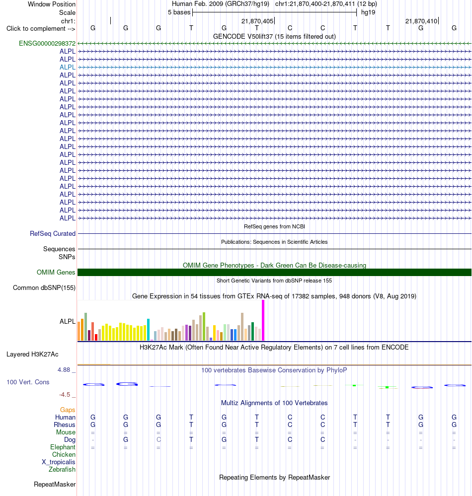Open the RefSeq Curated track label
Image resolution: width=472 pixels, height=496 pixels.
(x=53, y=233)
